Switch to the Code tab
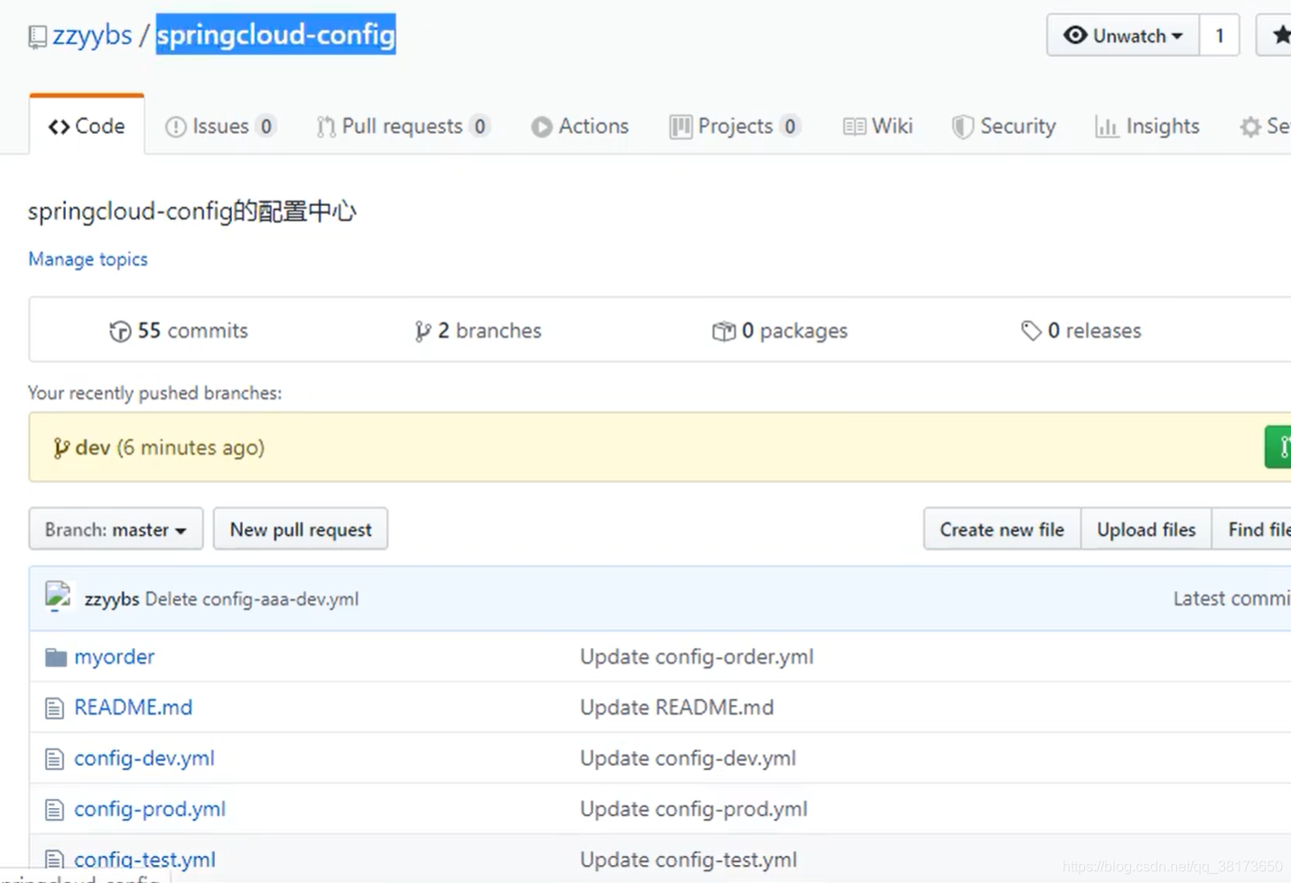The height and width of the screenshot is (883, 1291). click(87, 126)
